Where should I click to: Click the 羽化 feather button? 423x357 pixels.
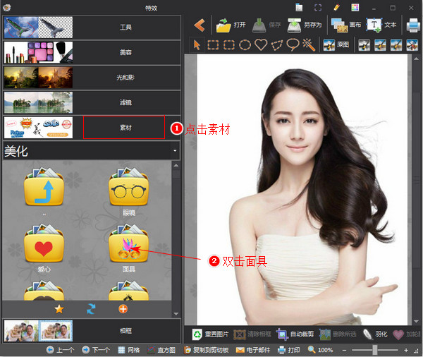tap(375, 334)
